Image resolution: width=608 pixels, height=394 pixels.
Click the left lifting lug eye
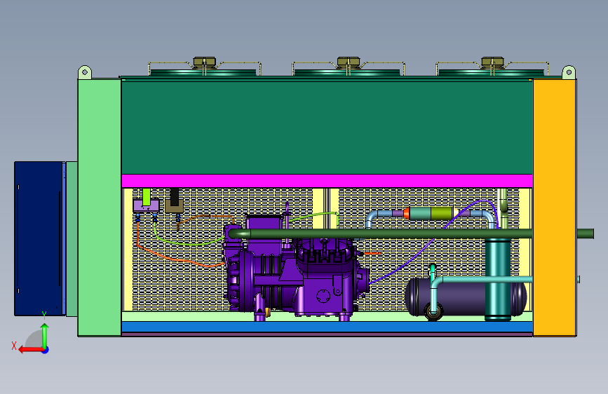click(85, 72)
